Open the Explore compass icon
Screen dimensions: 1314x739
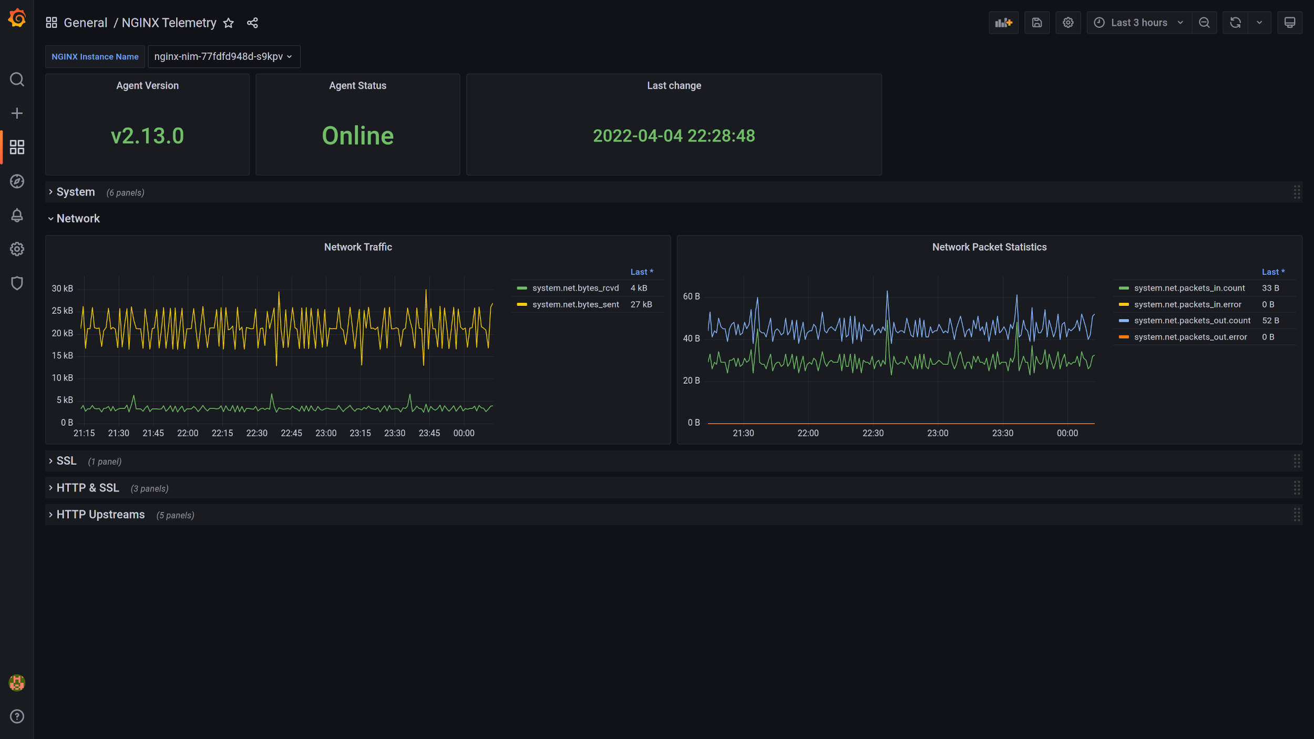tap(17, 181)
